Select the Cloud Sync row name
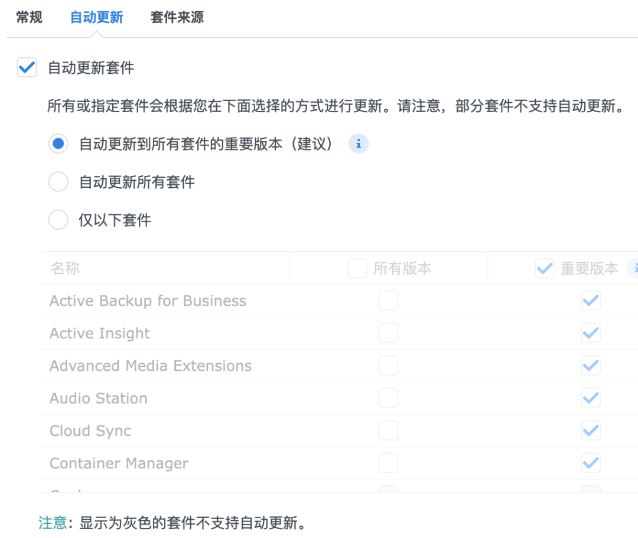 pyautogui.click(x=90, y=431)
